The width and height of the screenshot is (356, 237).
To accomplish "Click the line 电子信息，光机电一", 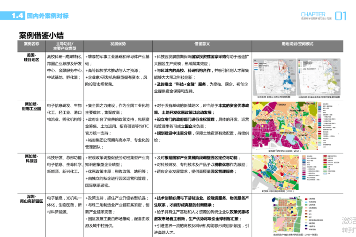I will tap(64, 198).
